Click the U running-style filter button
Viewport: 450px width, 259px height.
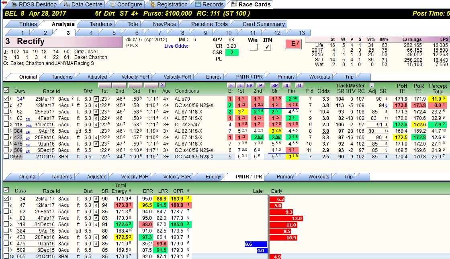[299, 85]
